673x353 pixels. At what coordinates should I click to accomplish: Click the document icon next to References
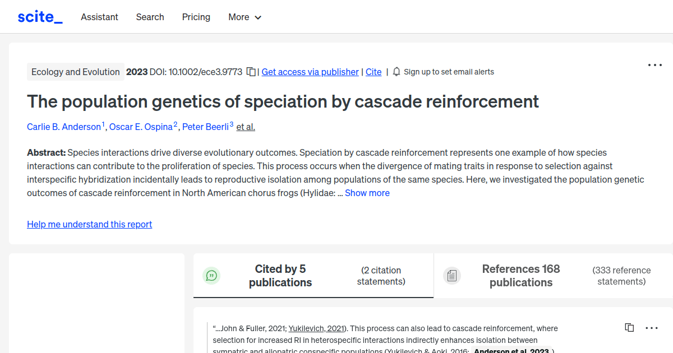pyautogui.click(x=452, y=275)
